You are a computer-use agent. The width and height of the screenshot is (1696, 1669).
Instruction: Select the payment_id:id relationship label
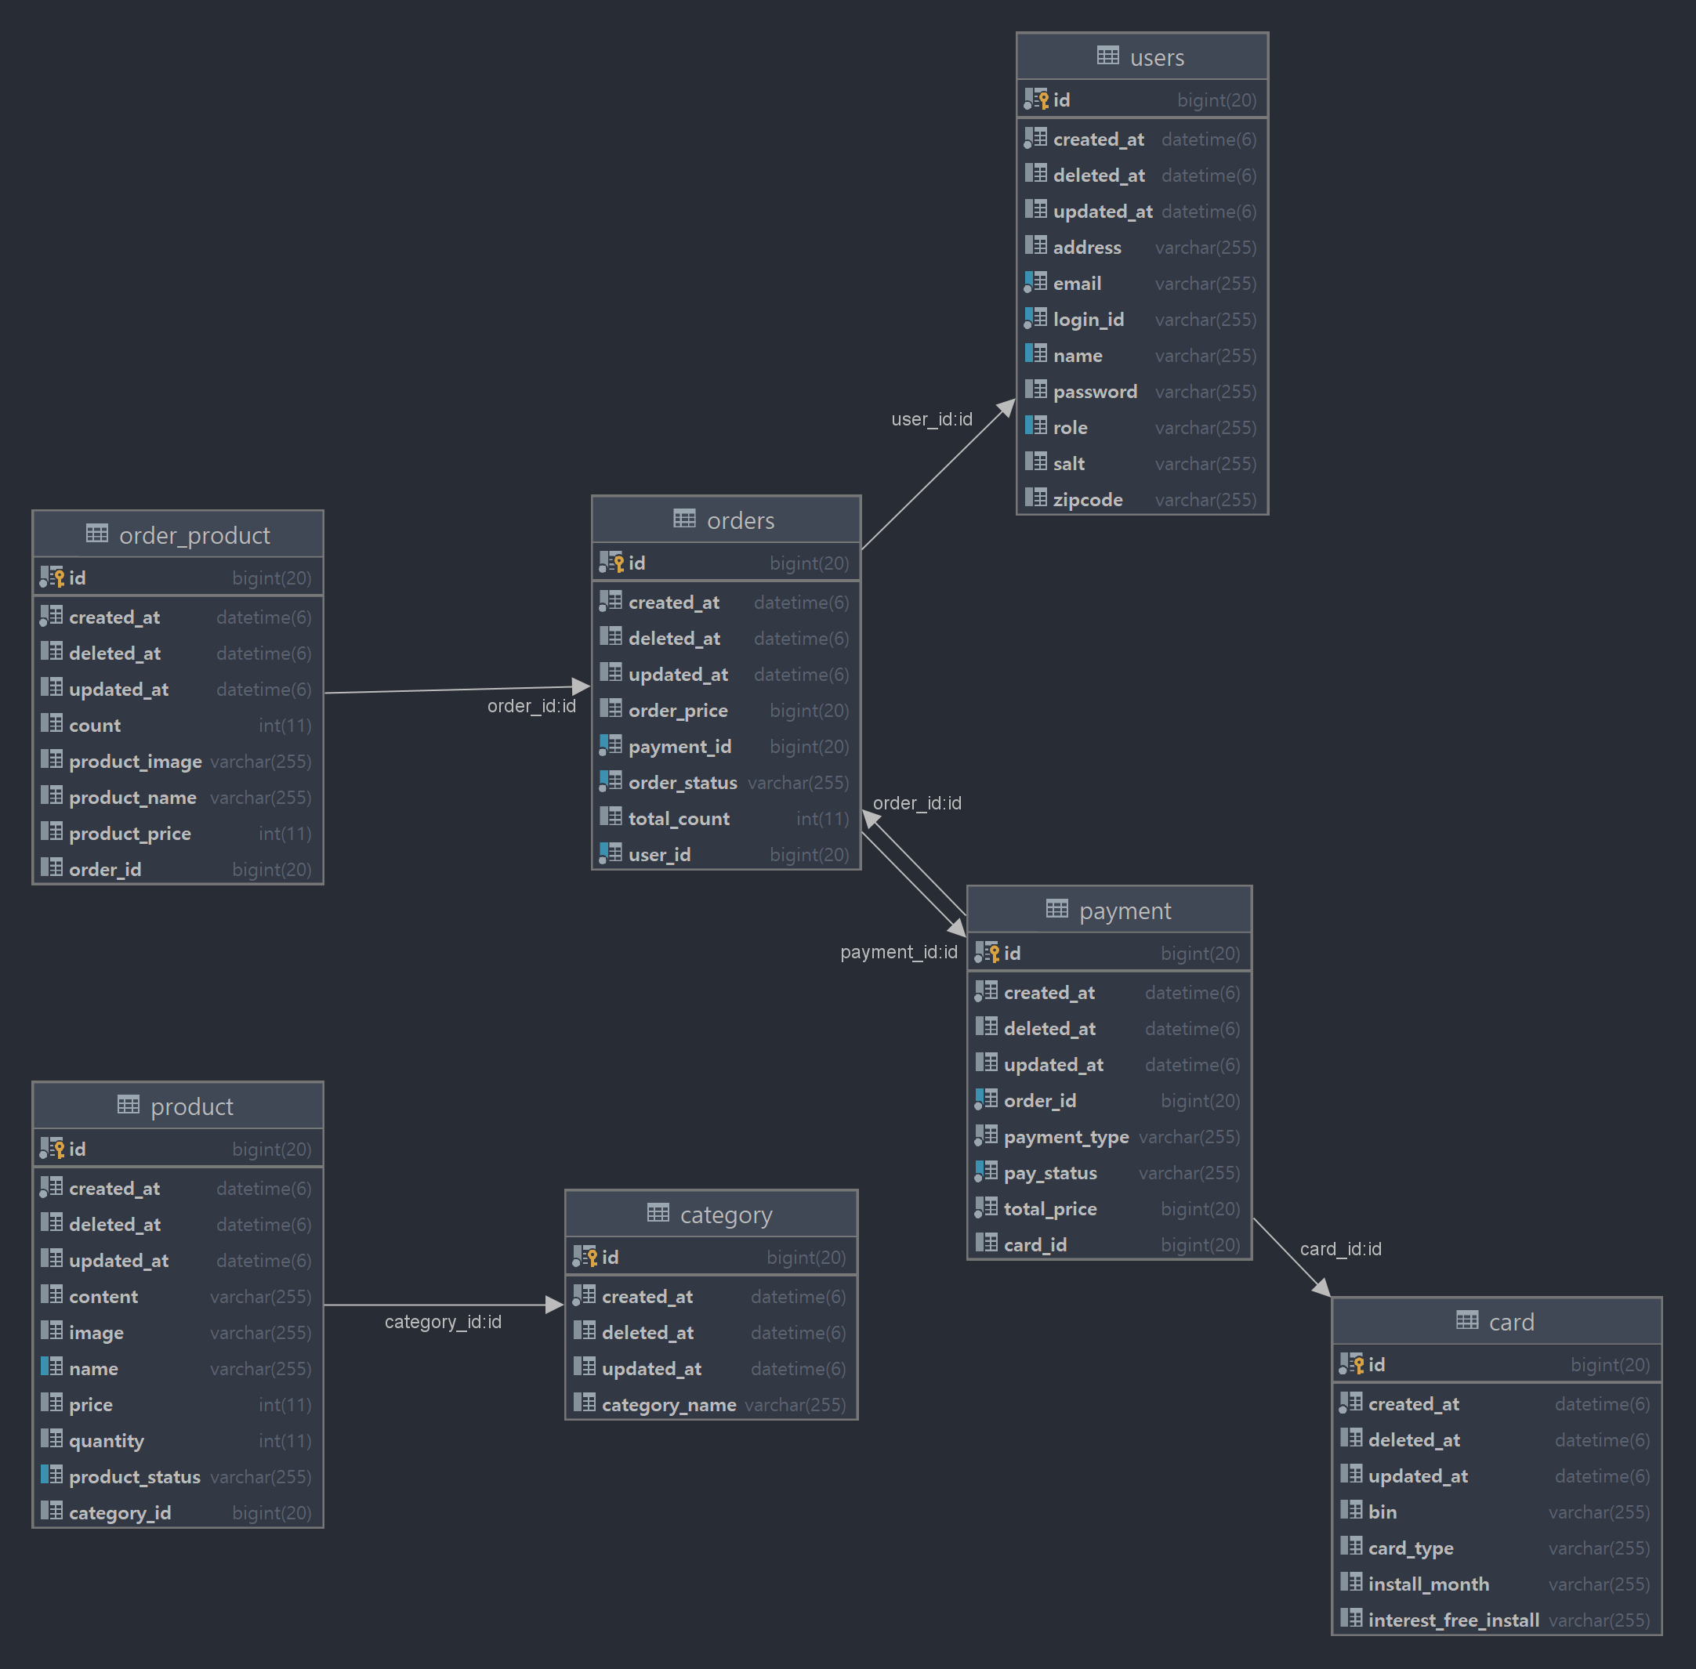click(899, 952)
